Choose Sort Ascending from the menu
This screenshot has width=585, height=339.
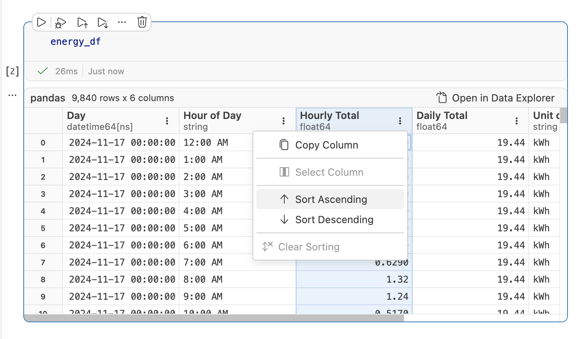point(331,199)
